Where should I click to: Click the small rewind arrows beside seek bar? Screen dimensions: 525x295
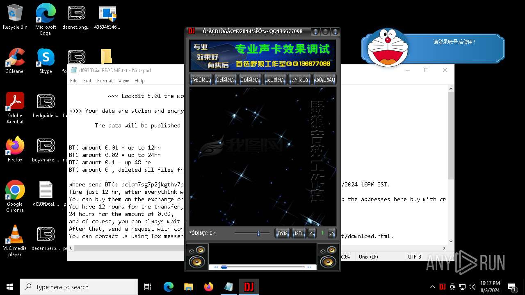216,267
